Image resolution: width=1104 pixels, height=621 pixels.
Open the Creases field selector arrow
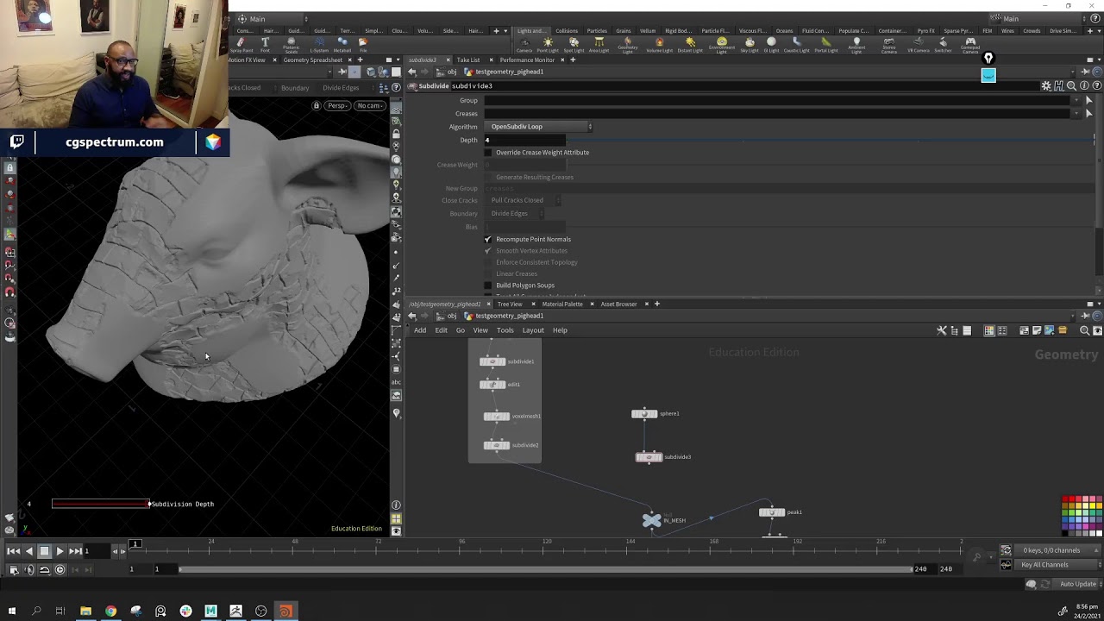1088,114
